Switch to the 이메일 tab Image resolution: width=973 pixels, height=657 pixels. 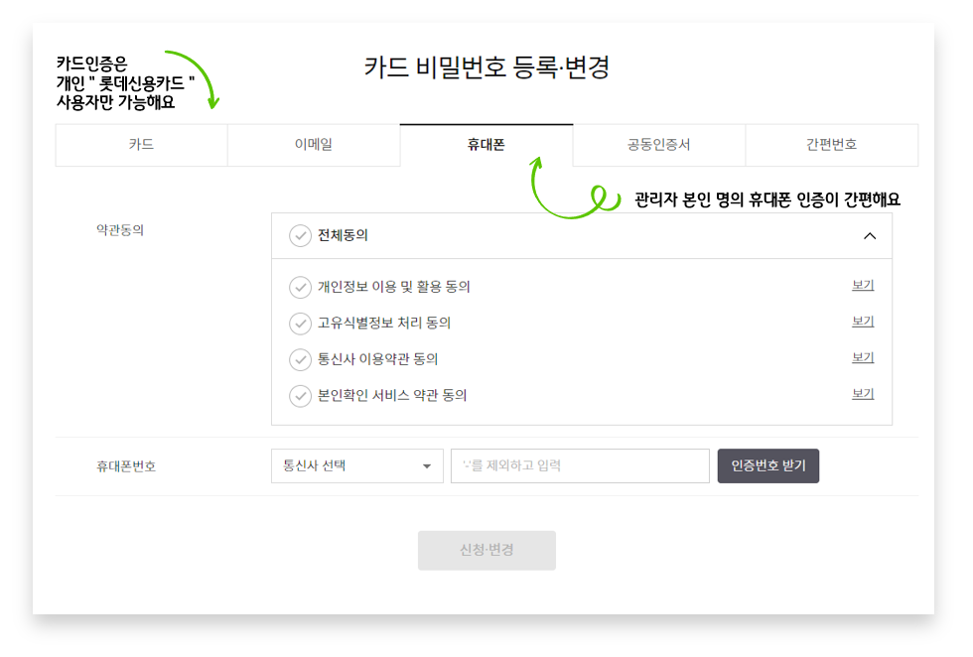point(314,145)
